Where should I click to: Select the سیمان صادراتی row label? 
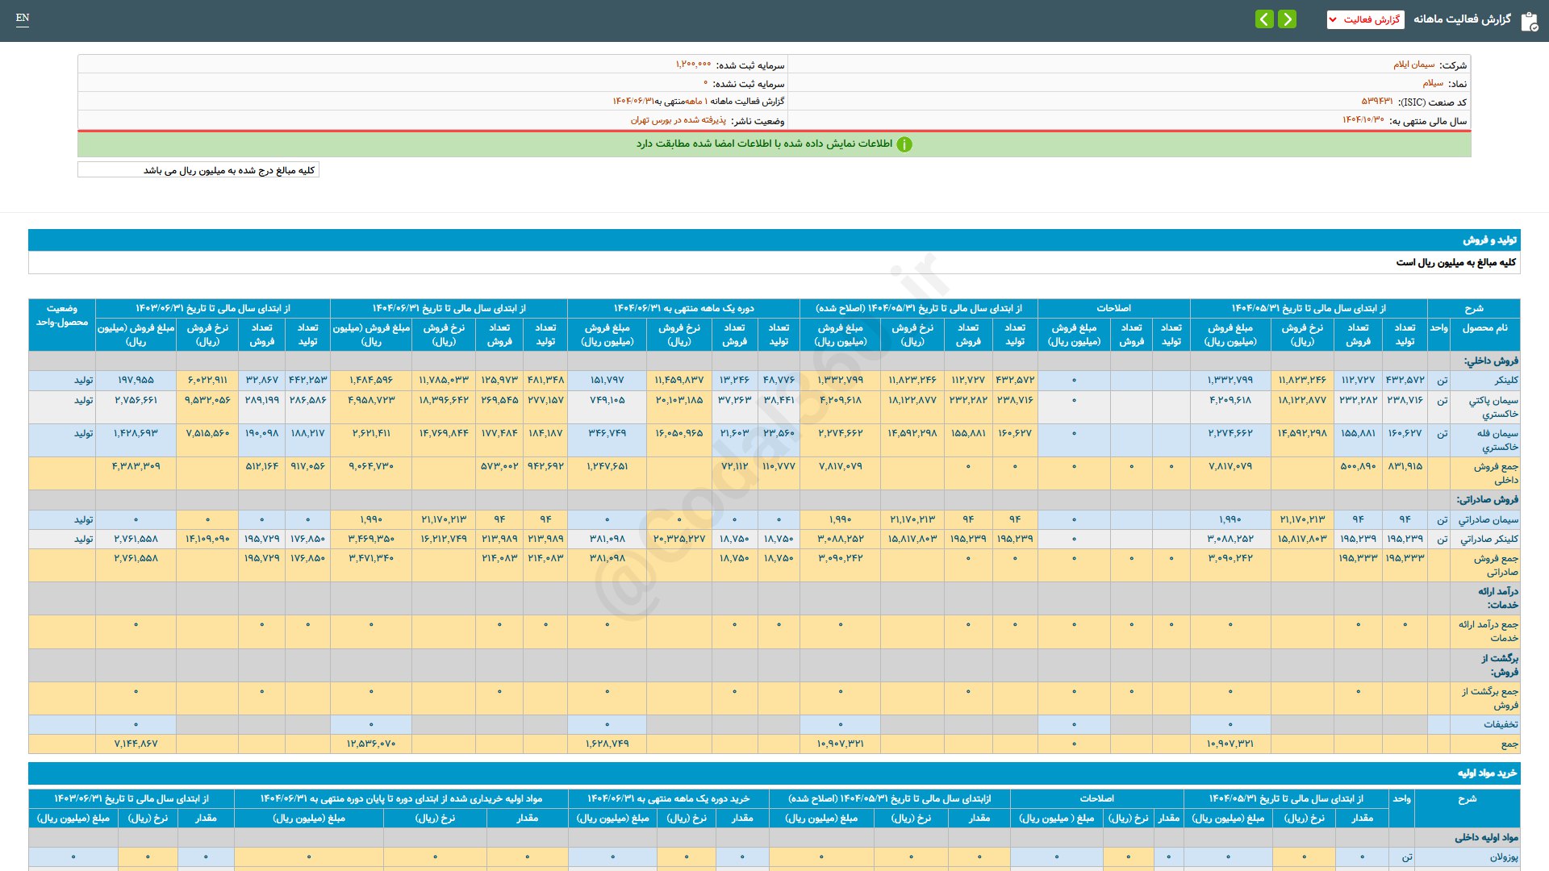click(x=1488, y=519)
